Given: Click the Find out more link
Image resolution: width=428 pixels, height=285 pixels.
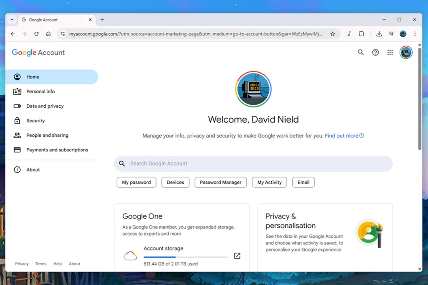Looking at the screenshot, I should (341, 135).
